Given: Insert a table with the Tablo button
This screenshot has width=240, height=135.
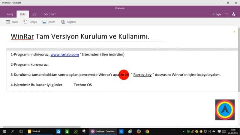Looking at the screenshot, I should 12,22.
